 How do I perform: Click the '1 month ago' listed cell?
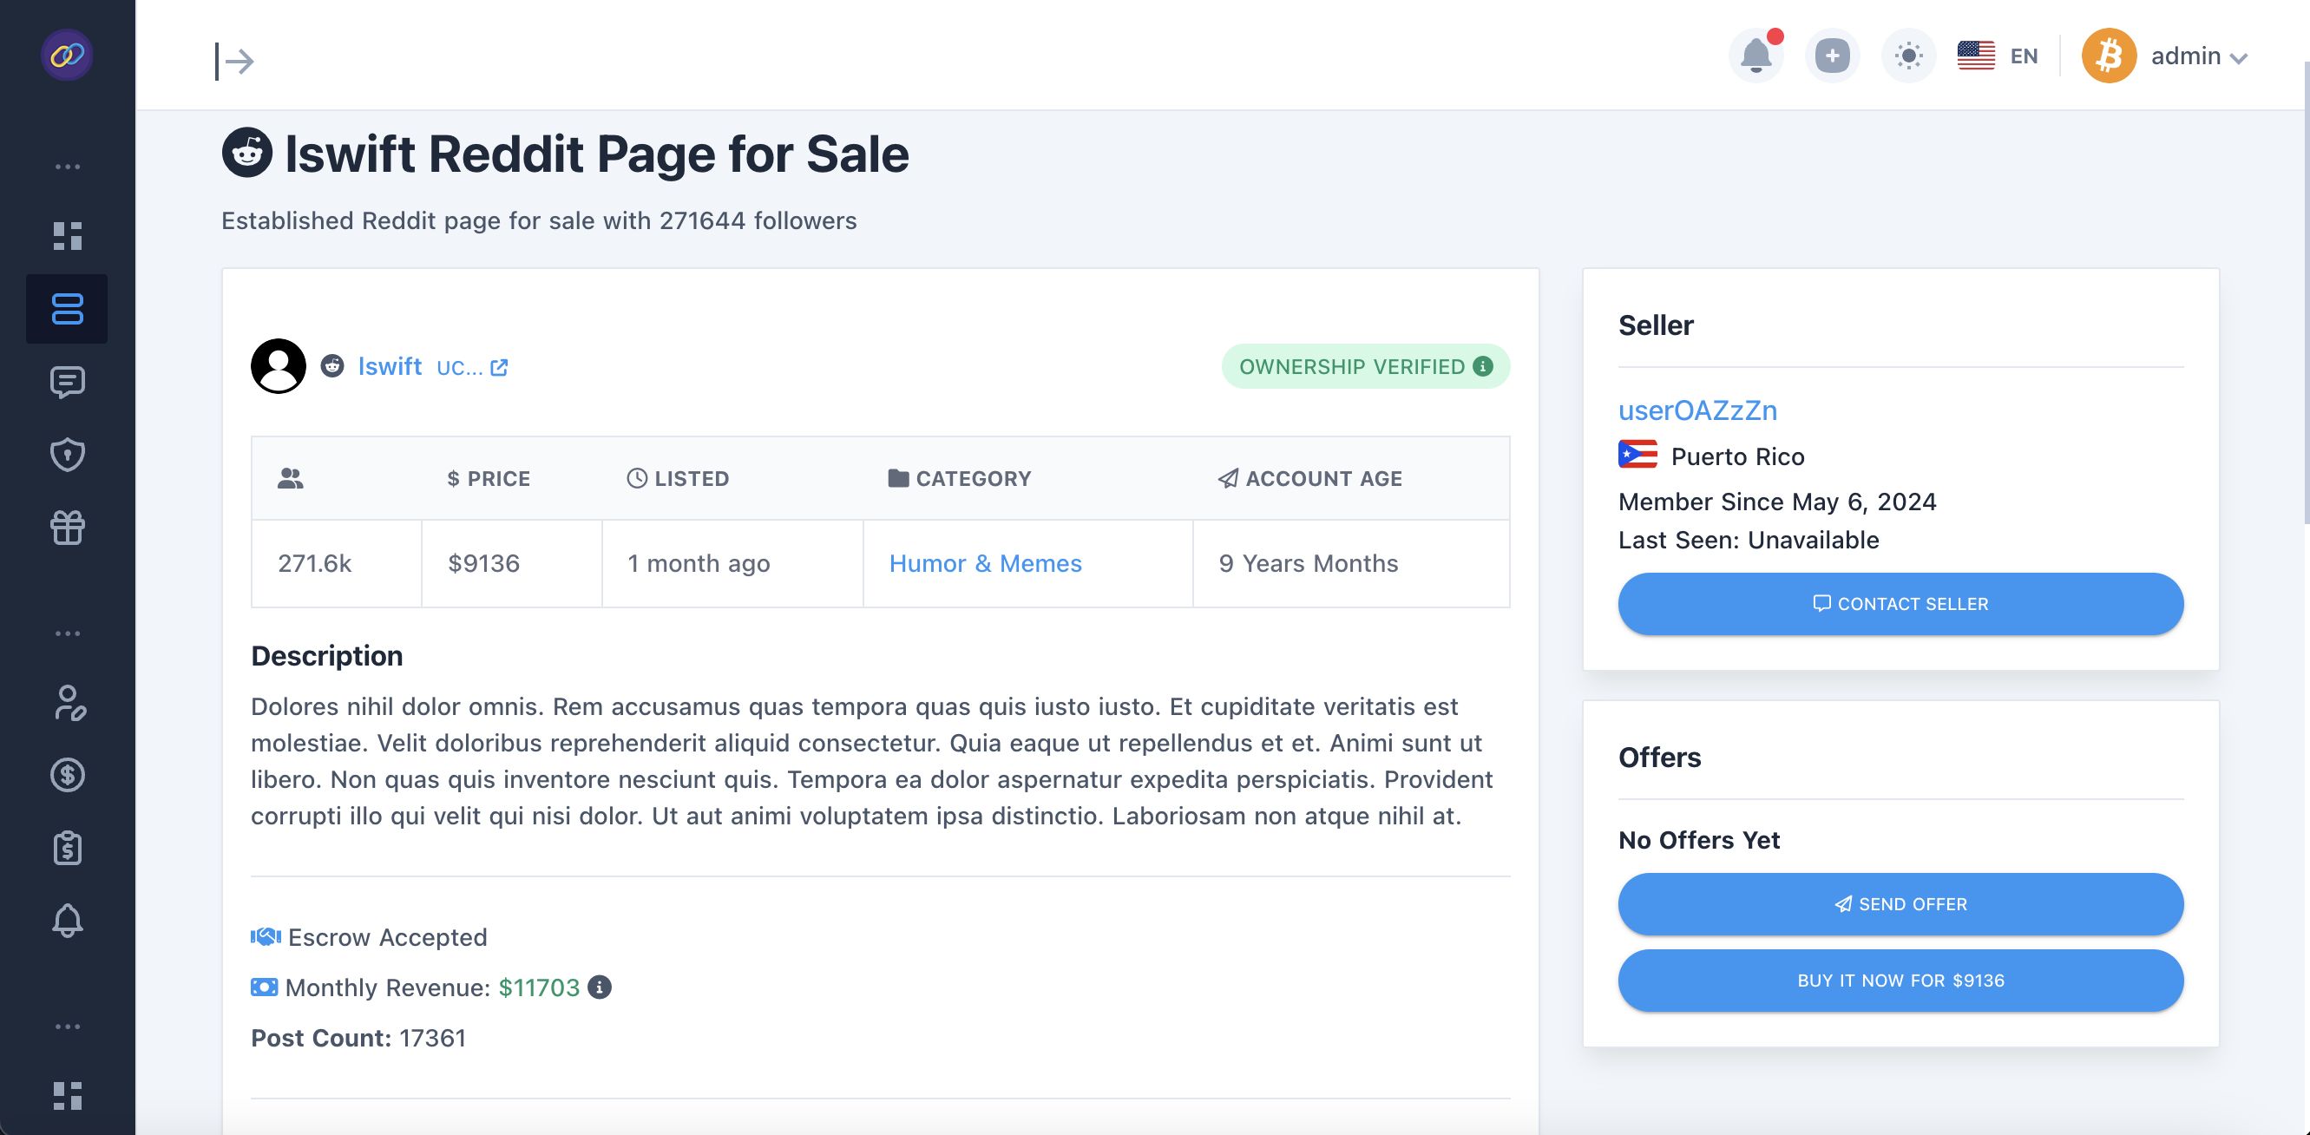[732, 563]
